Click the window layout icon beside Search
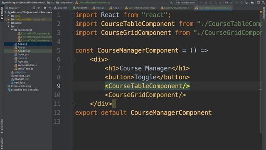Screen dimensions: 266x150 click(258, 2)
